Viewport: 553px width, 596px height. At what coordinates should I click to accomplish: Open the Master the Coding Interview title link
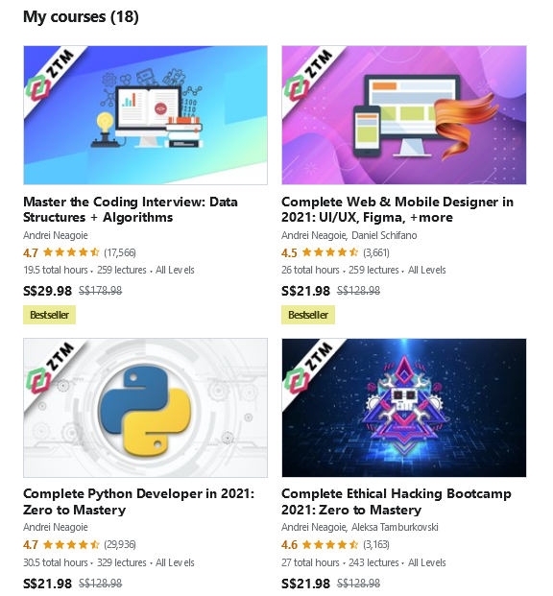tap(131, 209)
